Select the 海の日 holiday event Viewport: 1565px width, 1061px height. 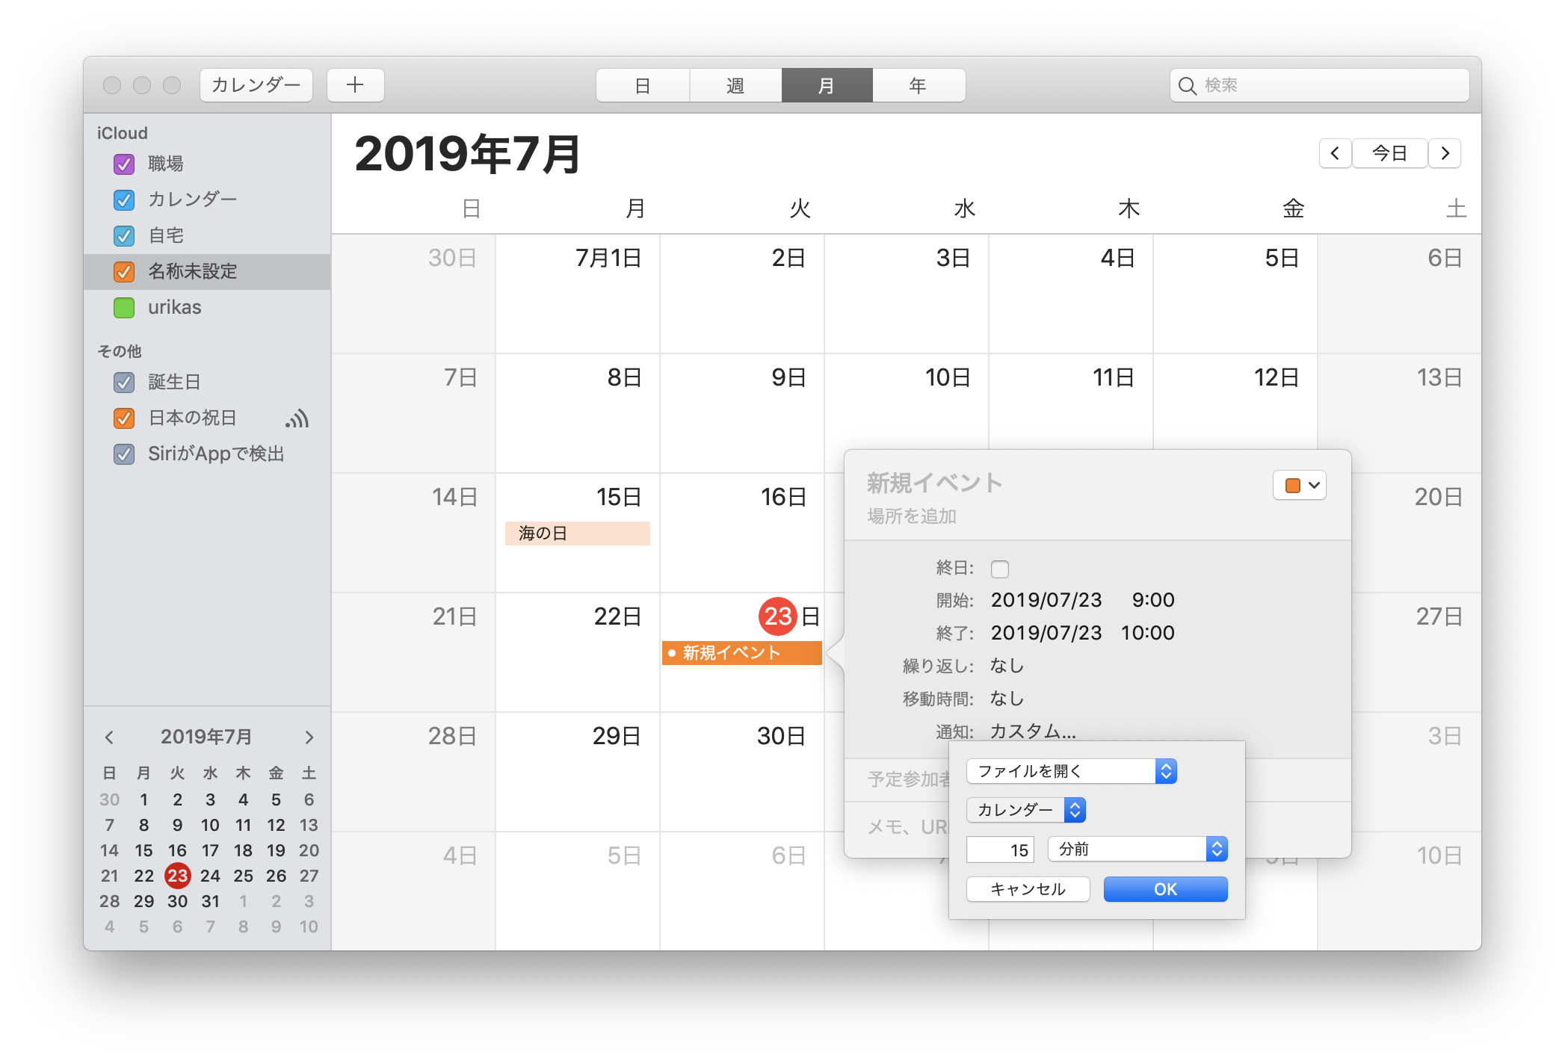click(x=578, y=533)
